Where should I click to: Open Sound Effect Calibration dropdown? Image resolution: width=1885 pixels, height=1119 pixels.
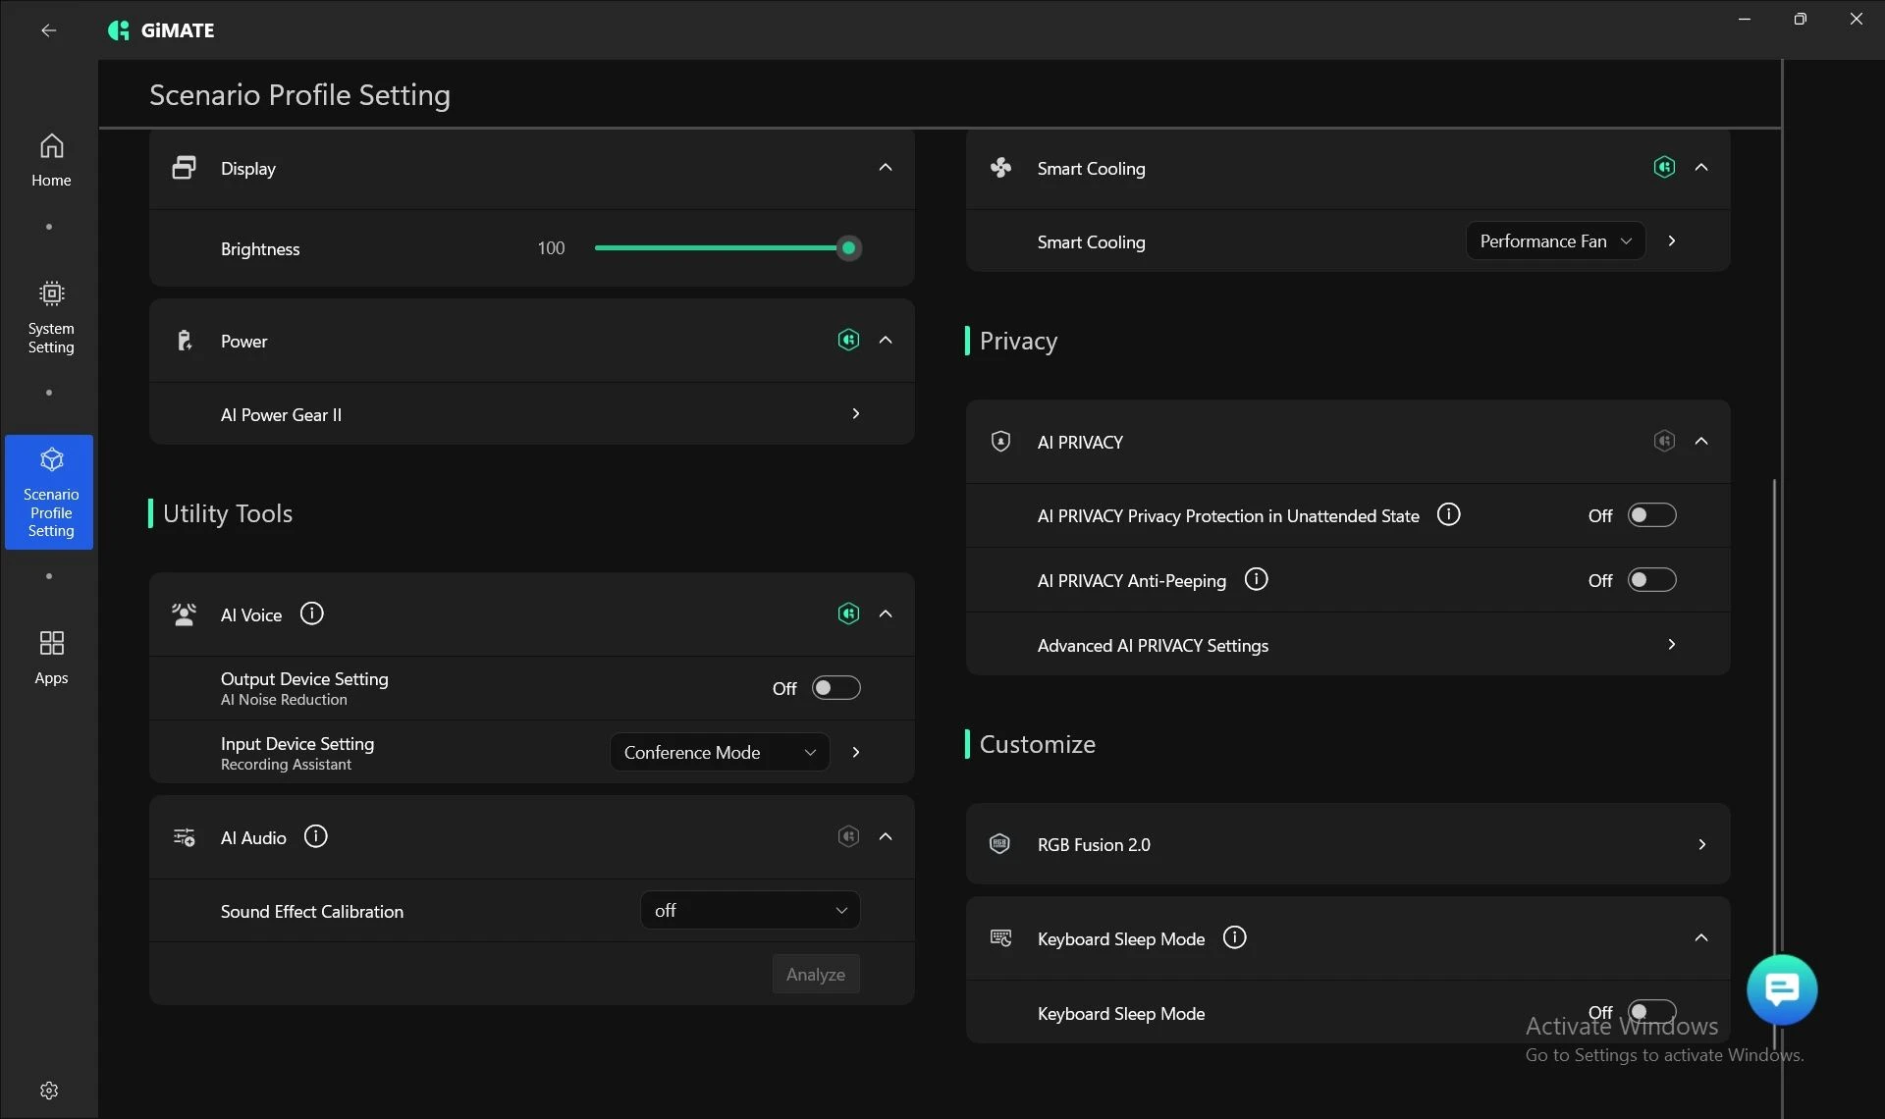point(749,910)
